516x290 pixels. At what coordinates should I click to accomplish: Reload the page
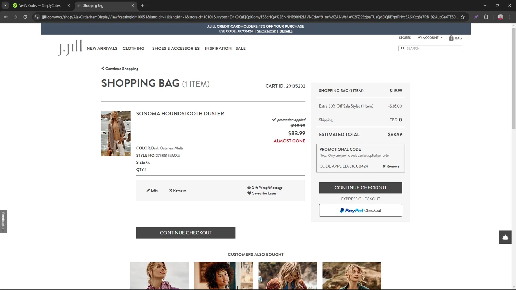(25, 17)
